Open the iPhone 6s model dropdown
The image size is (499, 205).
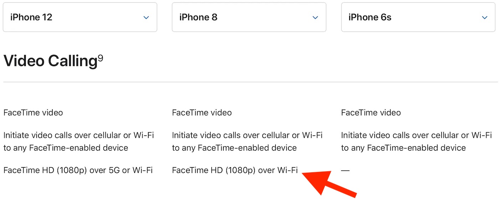click(x=418, y=17)
